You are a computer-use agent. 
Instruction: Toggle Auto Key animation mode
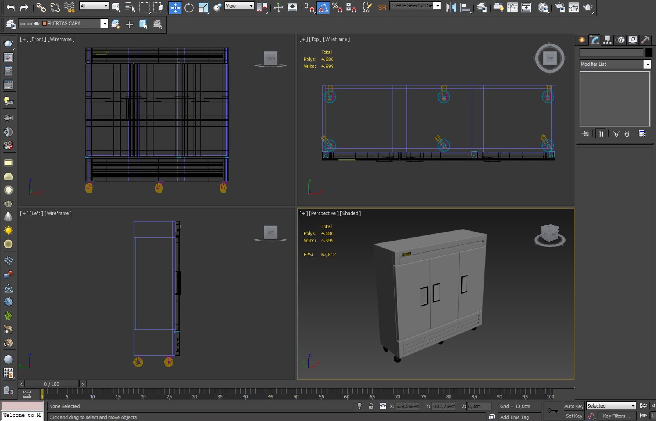[574, 406]
